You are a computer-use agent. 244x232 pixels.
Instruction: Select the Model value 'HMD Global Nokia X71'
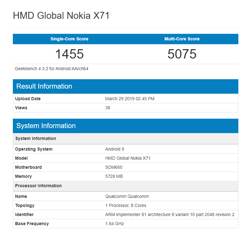pyautogui.click(x=128, y=158)
